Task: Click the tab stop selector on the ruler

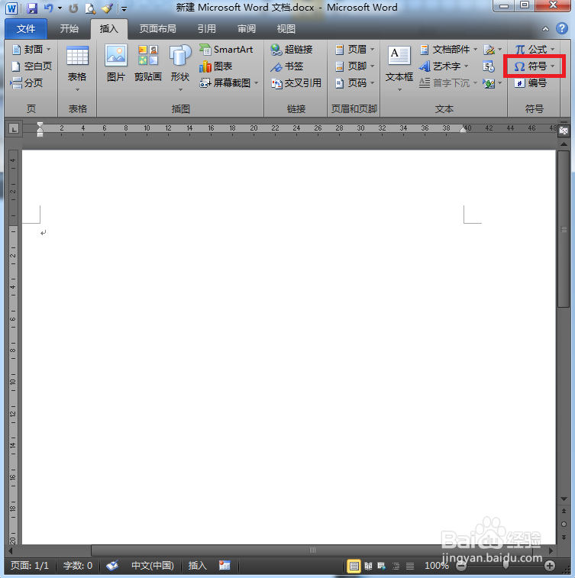Action: [14, 128]
